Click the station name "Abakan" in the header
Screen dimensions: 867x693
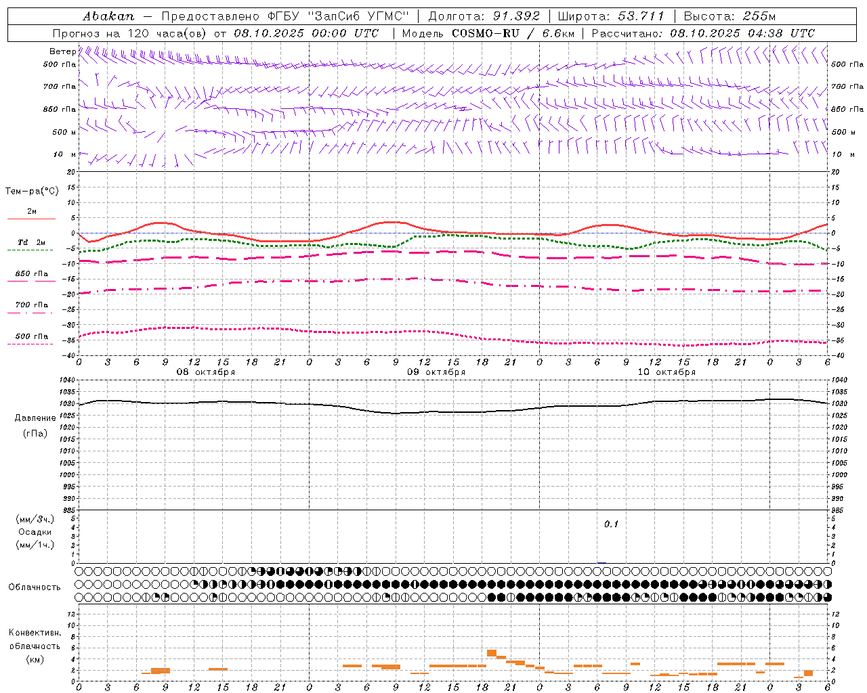pos(108,16)
